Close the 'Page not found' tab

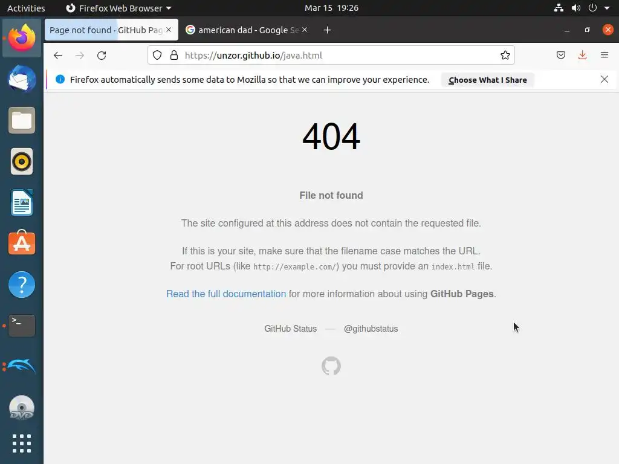tap(169, 30)
